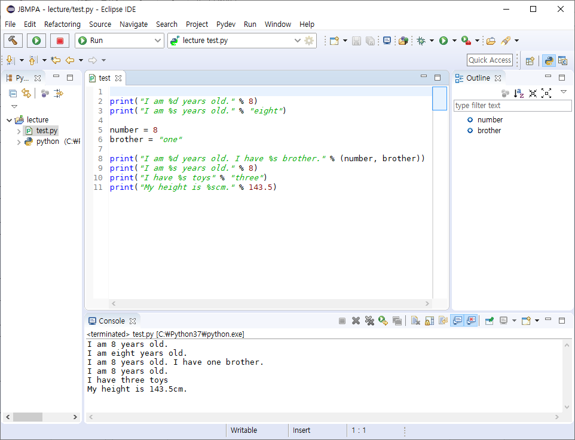Click the Save All icon
This screenshot has height=440, width=575.
[x=371, y=41]
